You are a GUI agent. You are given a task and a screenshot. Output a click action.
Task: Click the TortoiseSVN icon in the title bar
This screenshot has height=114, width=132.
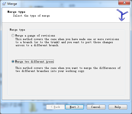[4, 4]
